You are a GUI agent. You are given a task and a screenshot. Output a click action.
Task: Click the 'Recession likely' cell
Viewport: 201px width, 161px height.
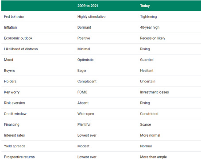[x=153, y=38]
